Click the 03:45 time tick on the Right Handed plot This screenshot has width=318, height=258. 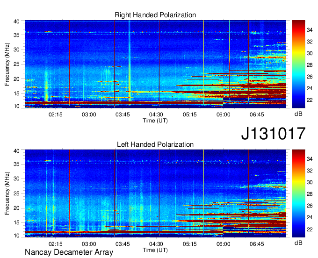click(x=123, y=115)
